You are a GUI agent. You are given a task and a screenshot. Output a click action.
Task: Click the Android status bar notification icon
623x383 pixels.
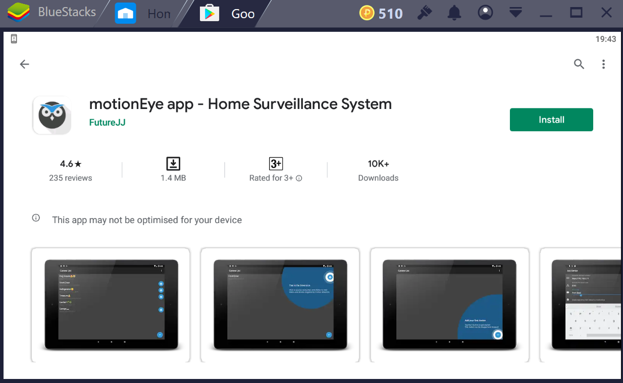pos(14,39)
